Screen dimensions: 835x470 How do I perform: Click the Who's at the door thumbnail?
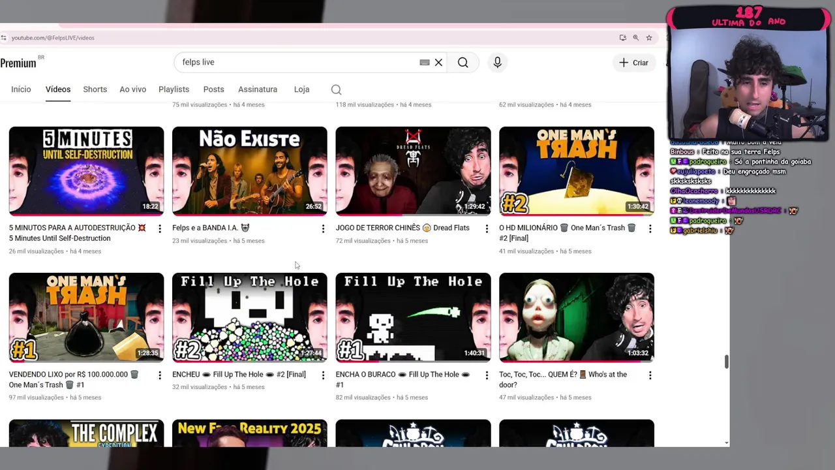pos(577,317)
